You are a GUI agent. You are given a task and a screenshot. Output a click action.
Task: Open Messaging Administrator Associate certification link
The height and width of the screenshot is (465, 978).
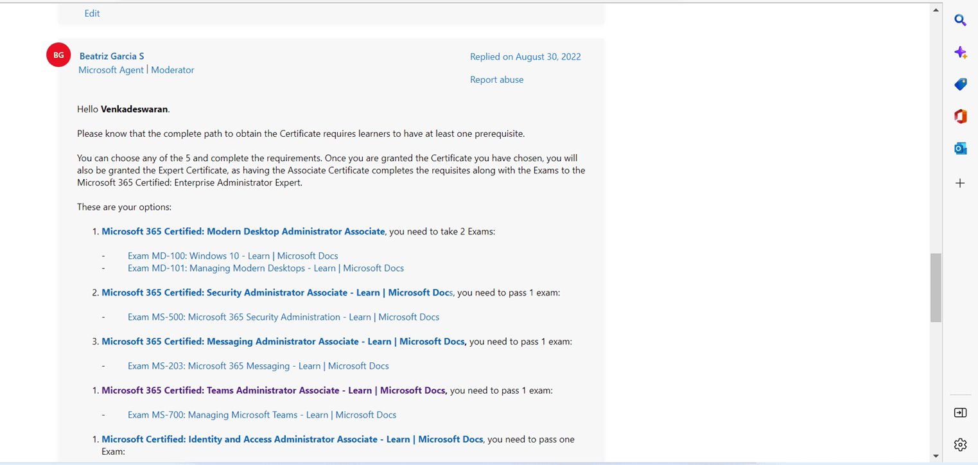283,341
